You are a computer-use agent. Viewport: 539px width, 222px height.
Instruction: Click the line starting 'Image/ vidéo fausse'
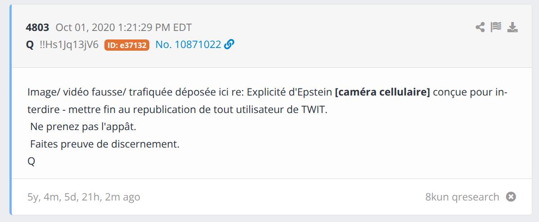180,92
